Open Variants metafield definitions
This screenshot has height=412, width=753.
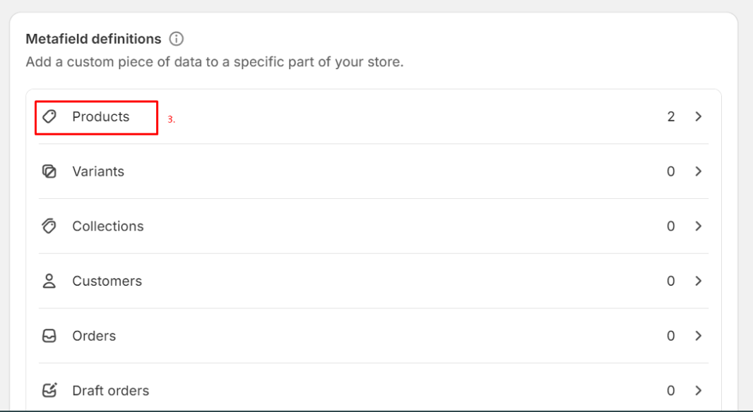coord(374,171)
